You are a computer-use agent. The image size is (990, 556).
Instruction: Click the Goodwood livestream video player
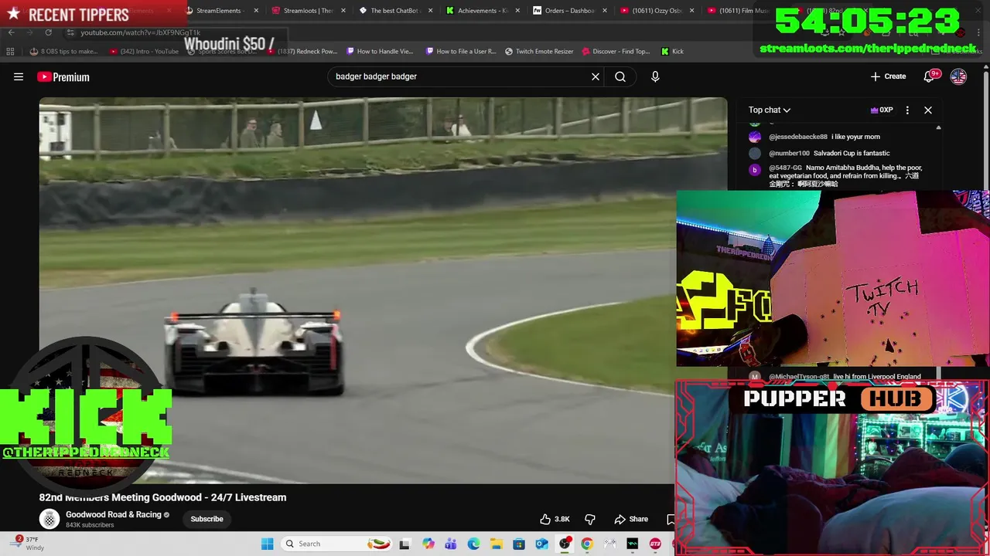click(383, 290)
